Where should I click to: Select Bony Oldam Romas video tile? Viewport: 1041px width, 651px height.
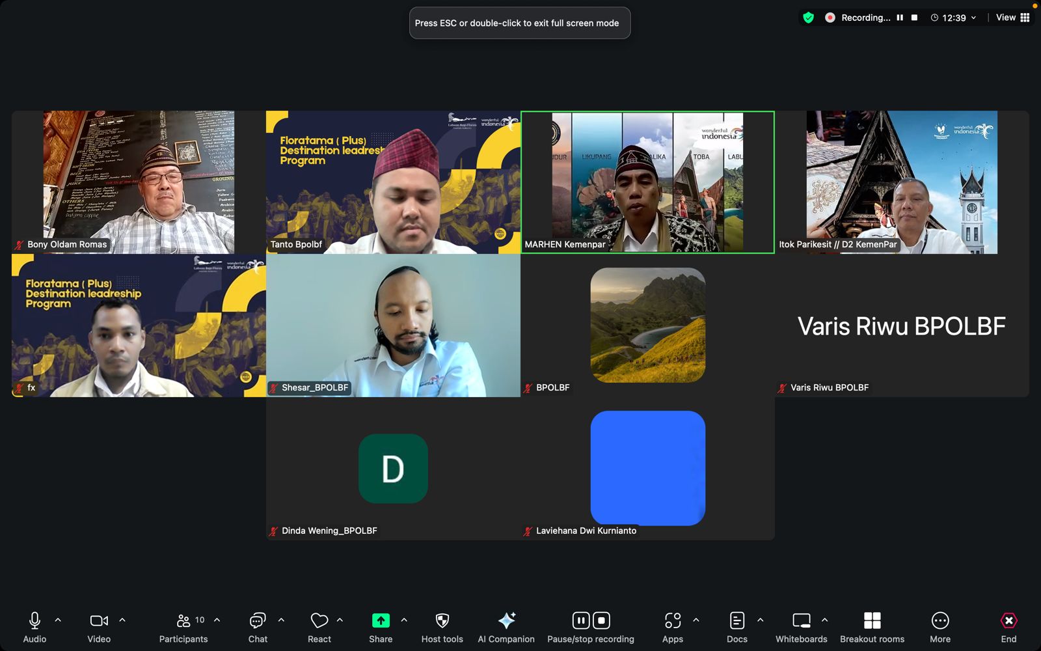(x=139, y=182)
